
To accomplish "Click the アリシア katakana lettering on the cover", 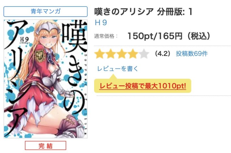I will 16,78.
